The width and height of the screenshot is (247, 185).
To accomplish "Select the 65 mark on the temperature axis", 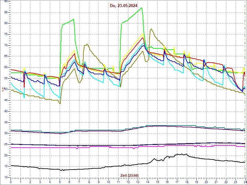I will click(6, 56).
